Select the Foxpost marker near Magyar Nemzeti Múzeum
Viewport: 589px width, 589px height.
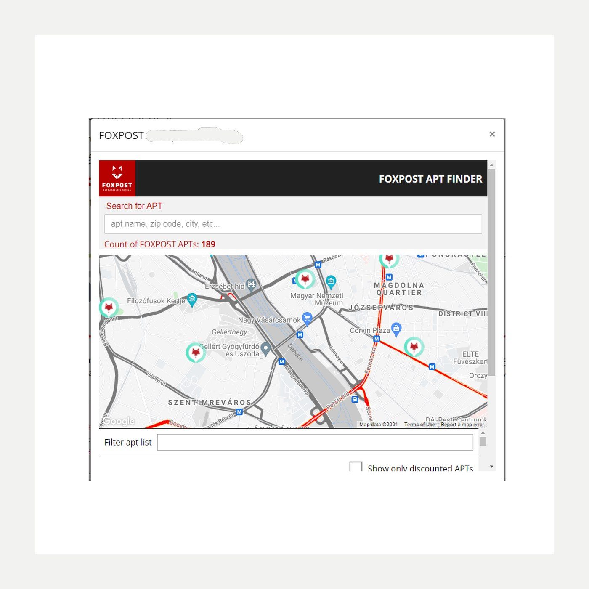[305, 279]
